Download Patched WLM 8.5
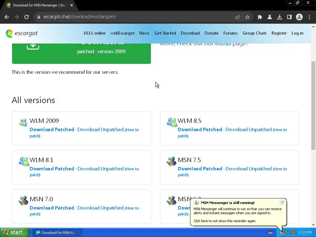 pyautogui.click(x=200, y=130)
